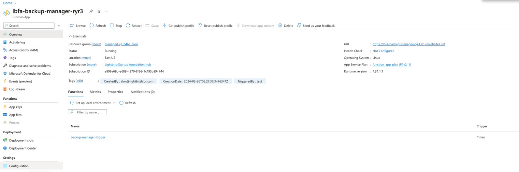
Task: Open the azurewebsites.net URL
Action: click(409, 44)
